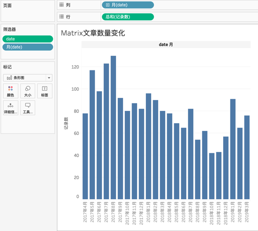The height and width of the screenshot is (231, 258).
Task: Click the 100 axis tick value
Action: (x=75, y=89)
